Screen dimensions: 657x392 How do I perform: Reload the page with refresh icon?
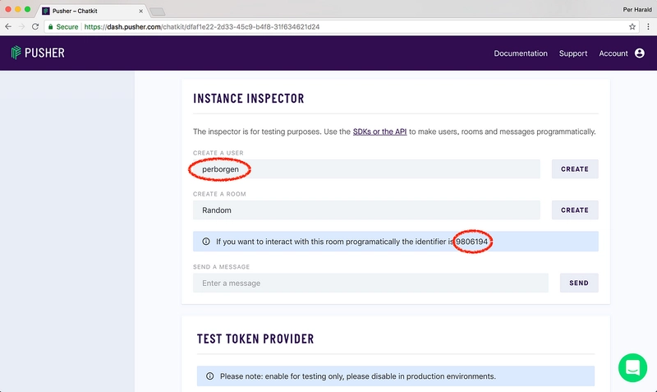click(35, 26)
